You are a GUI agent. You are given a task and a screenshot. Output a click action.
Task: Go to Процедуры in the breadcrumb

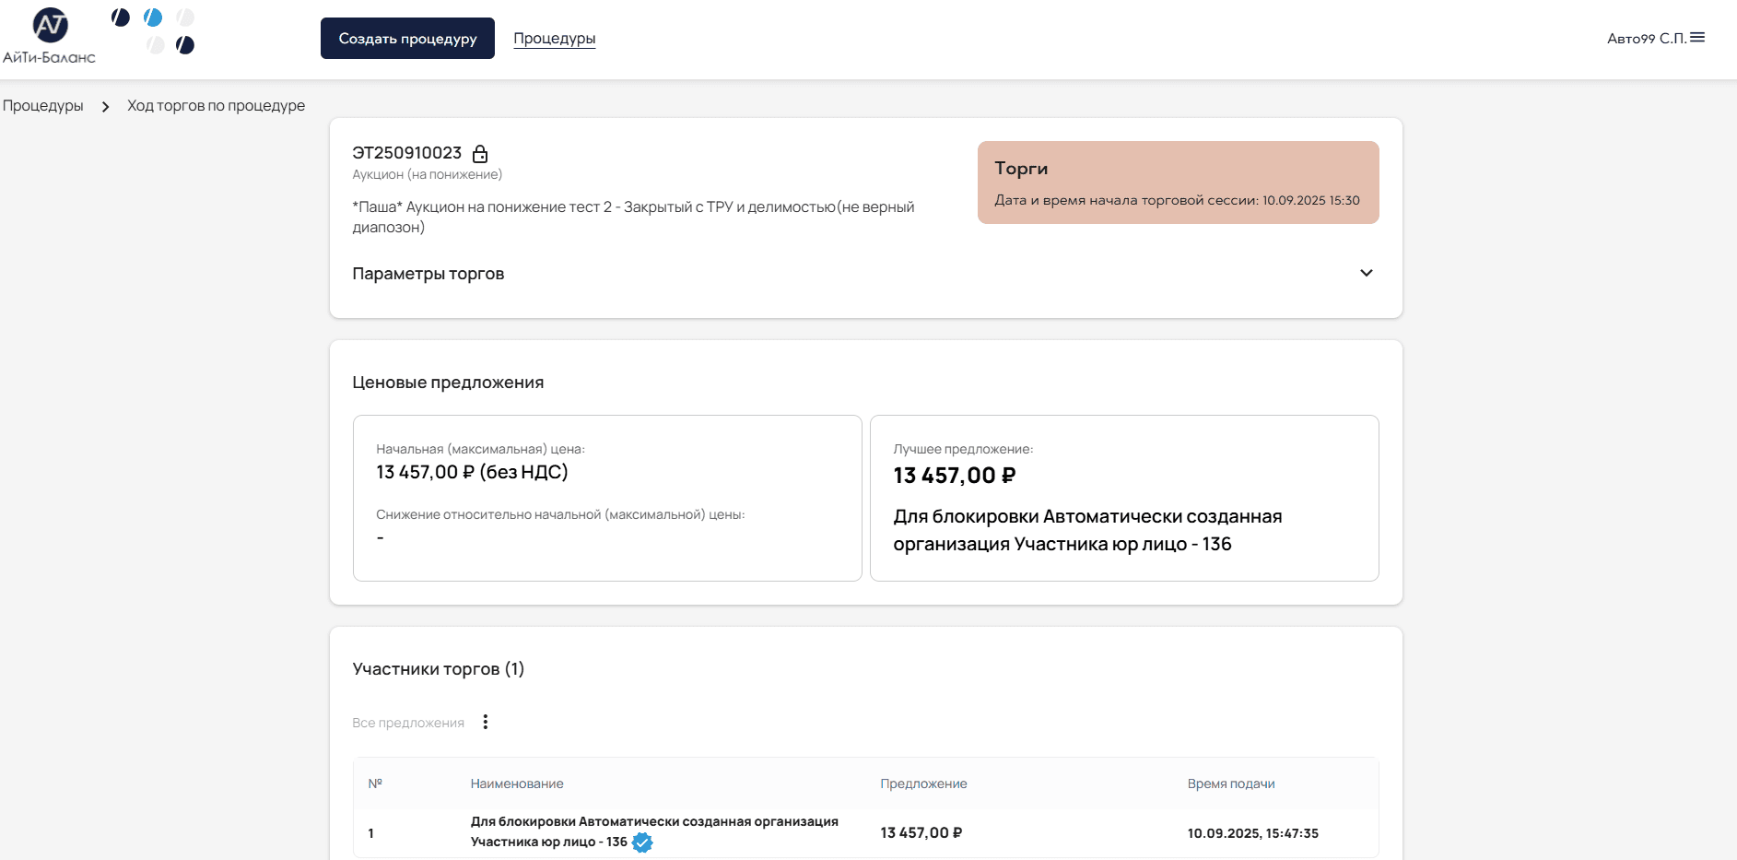tap(43, 106)
